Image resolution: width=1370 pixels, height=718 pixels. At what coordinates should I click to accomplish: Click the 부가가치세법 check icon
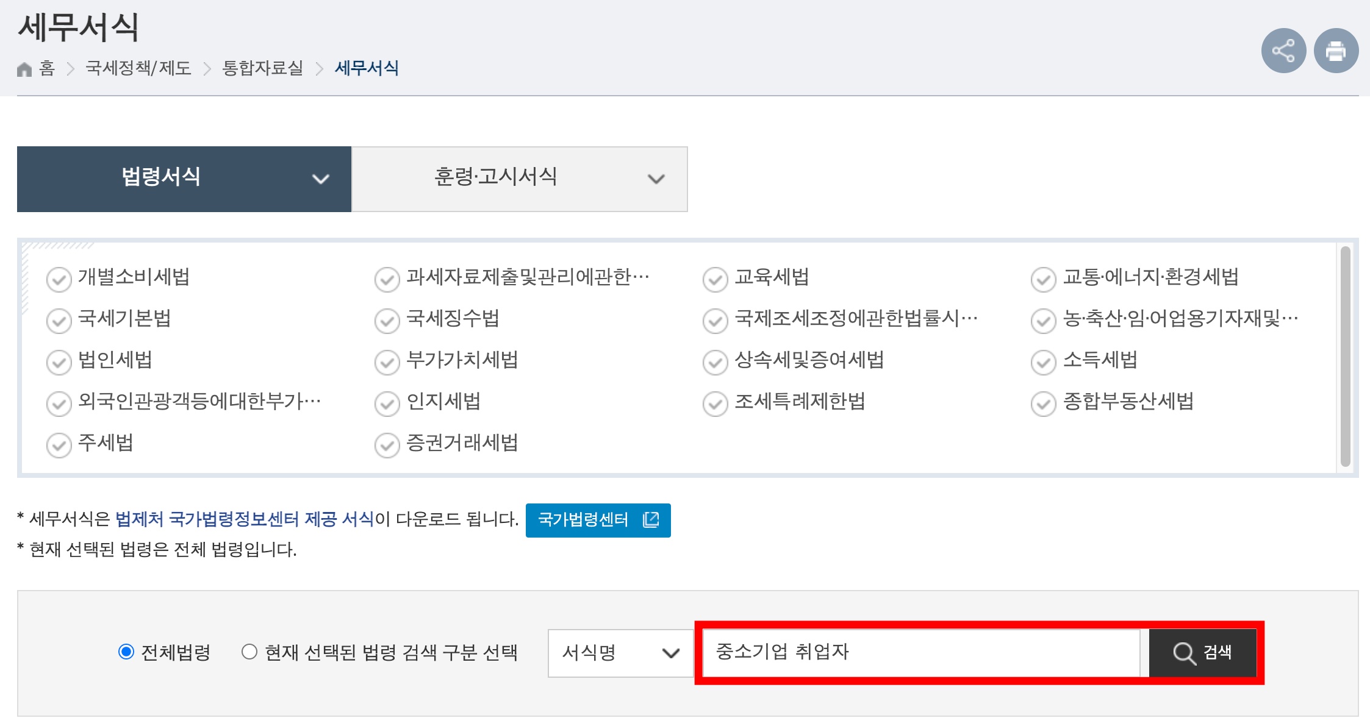tap(387, 362)
